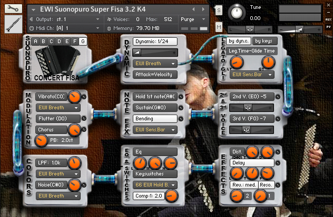Toggle the Hold 1st note LED
This screenshot has width=333, height=217.
(181, 97)
